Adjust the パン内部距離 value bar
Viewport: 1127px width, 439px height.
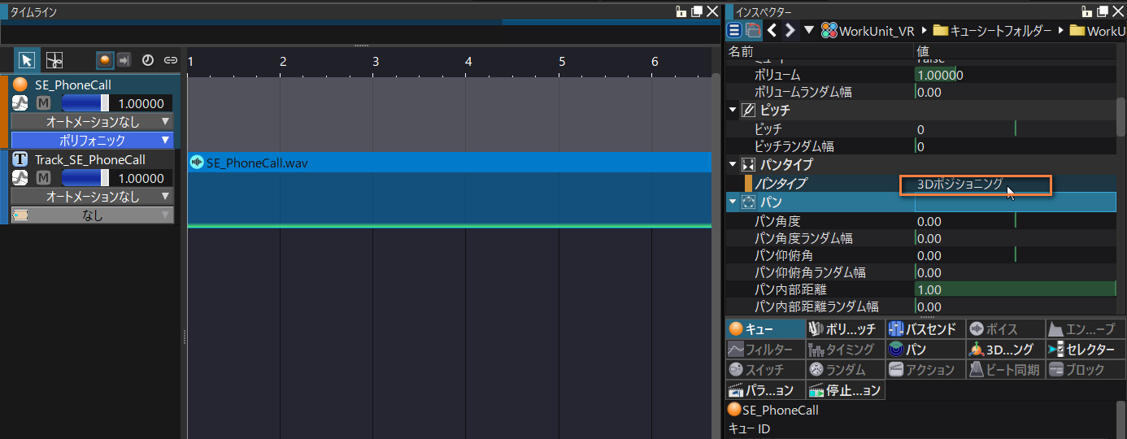[1016, 289]
